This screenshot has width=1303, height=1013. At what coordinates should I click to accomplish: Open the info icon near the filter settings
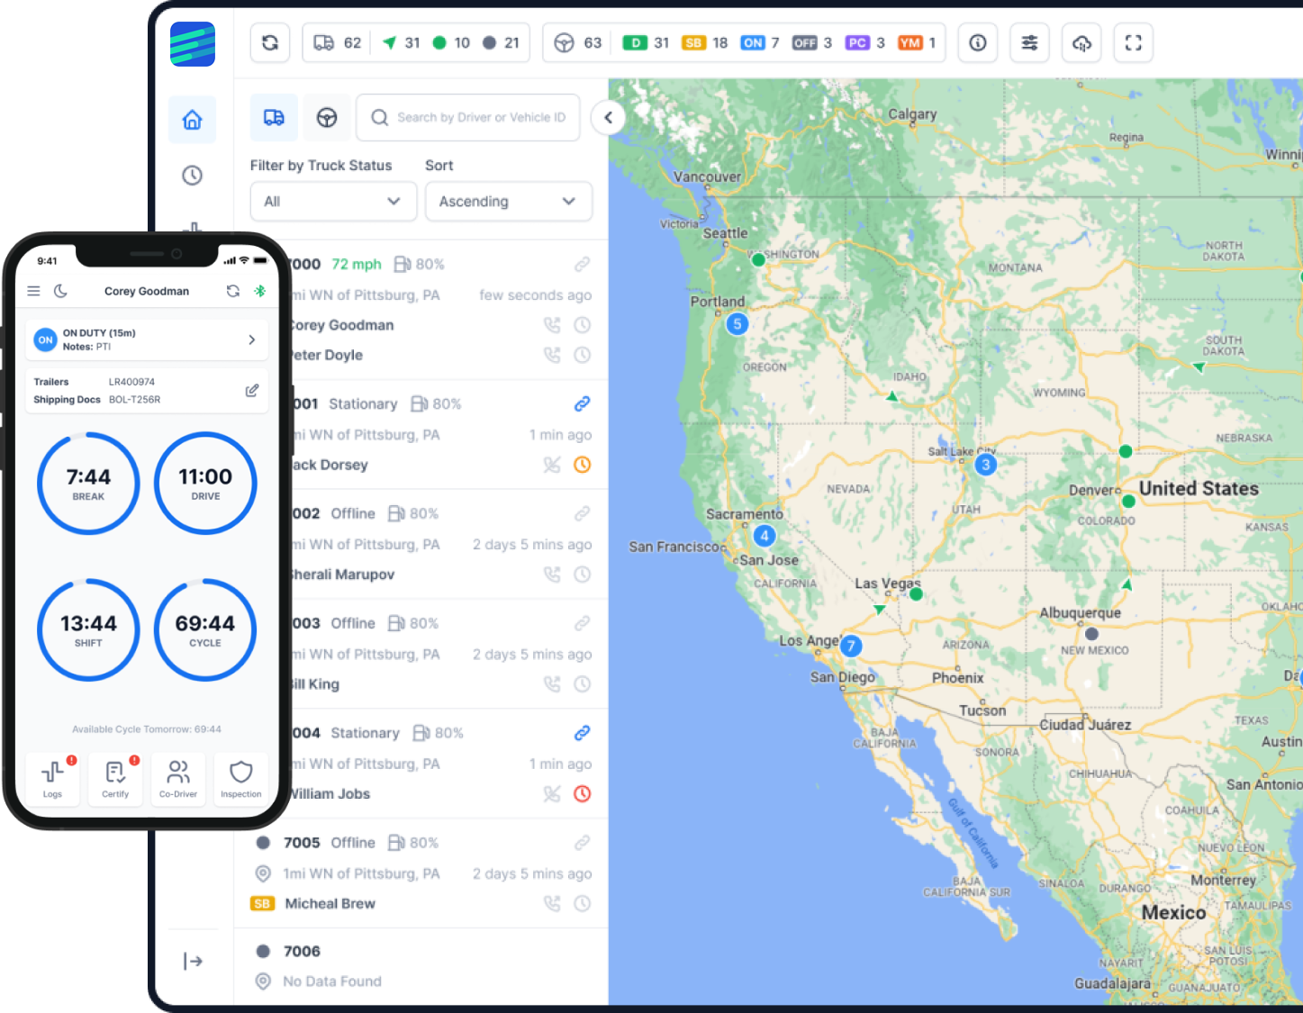977,42
